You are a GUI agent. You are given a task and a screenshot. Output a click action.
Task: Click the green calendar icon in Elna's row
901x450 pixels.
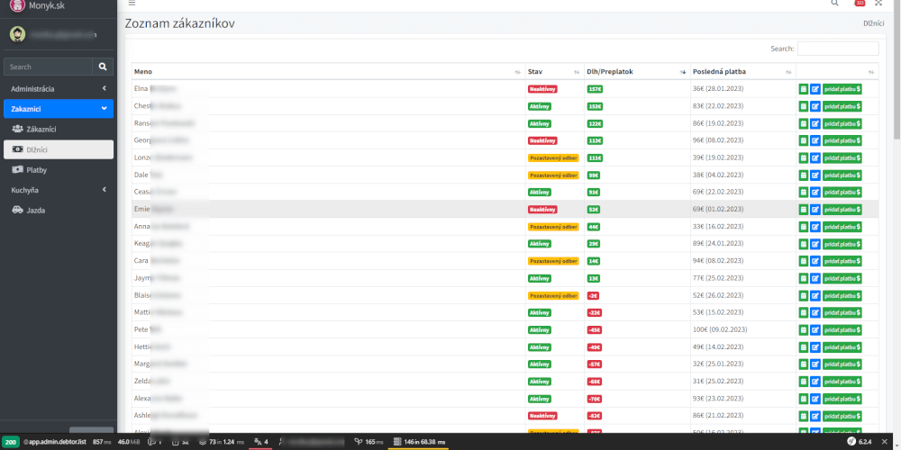click(803, 89)
